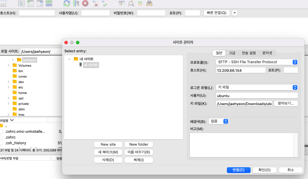
Task: Open the 프로토콜 protocol dropdown
Action: tap(256, 62)
